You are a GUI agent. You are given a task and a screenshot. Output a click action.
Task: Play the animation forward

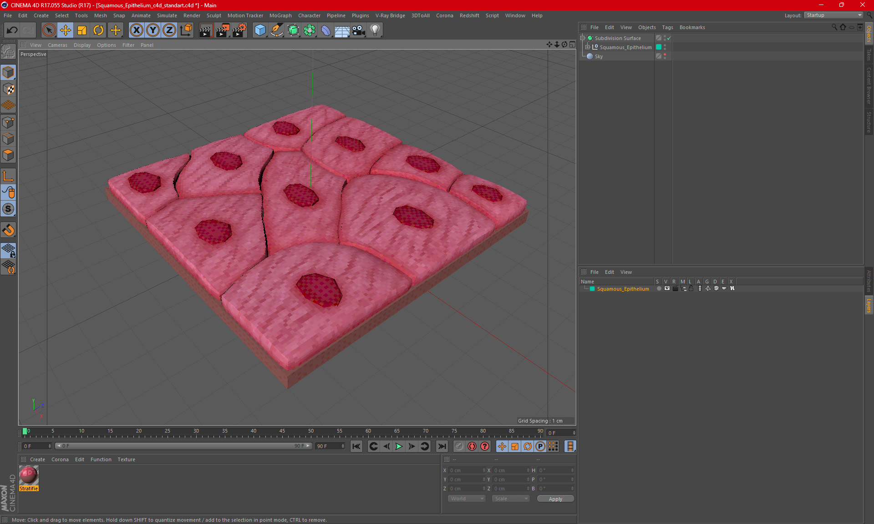click(x=399, y=446)
